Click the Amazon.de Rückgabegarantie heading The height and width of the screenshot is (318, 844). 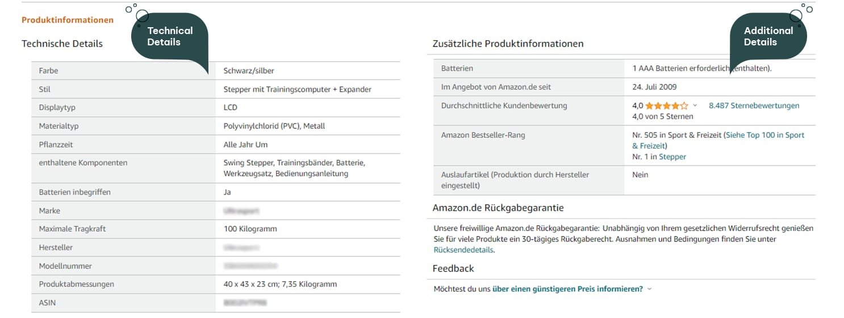498,208
